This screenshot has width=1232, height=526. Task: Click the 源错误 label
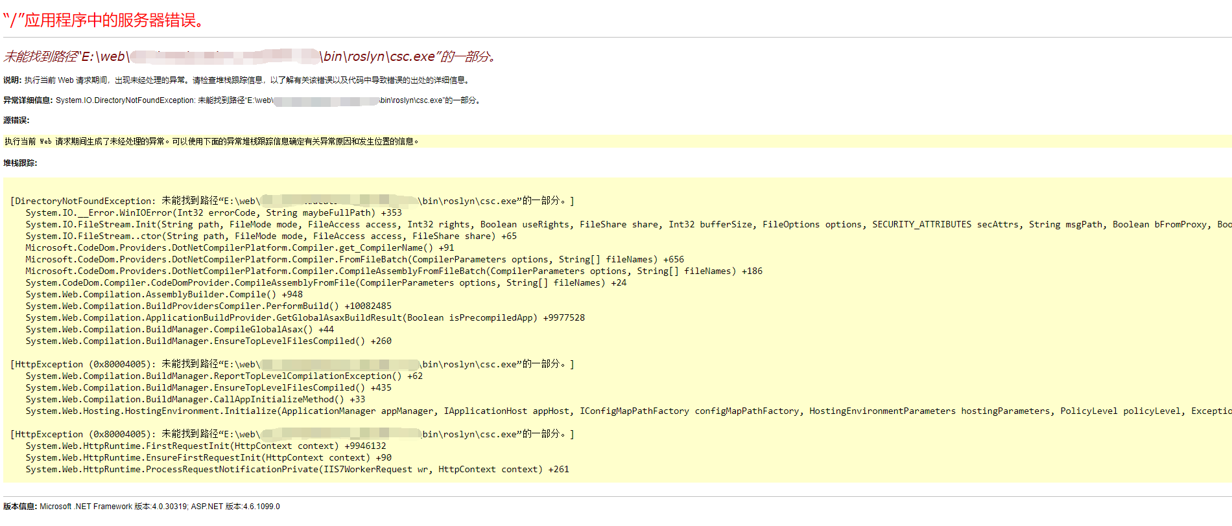click(x=16, y=120)
